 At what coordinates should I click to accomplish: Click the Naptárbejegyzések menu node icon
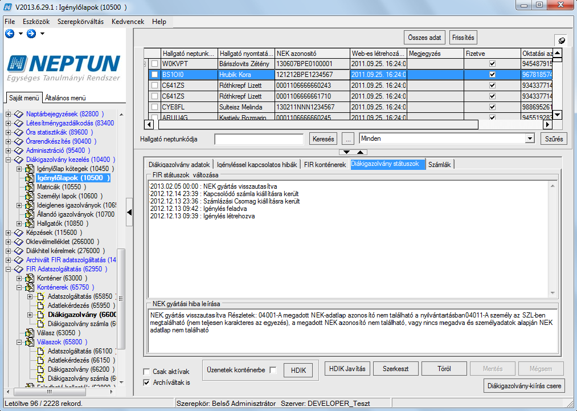click(19, 114)
